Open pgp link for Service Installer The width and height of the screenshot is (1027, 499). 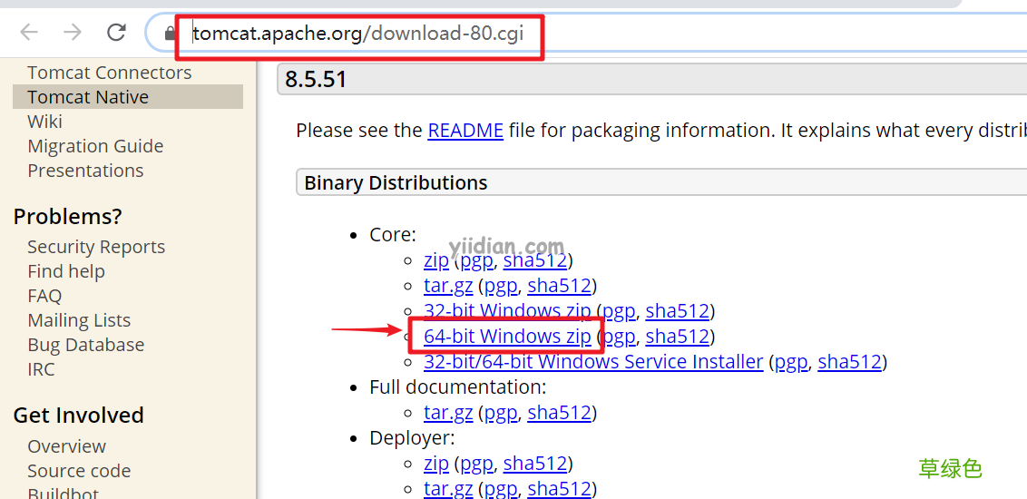point(791,362)
